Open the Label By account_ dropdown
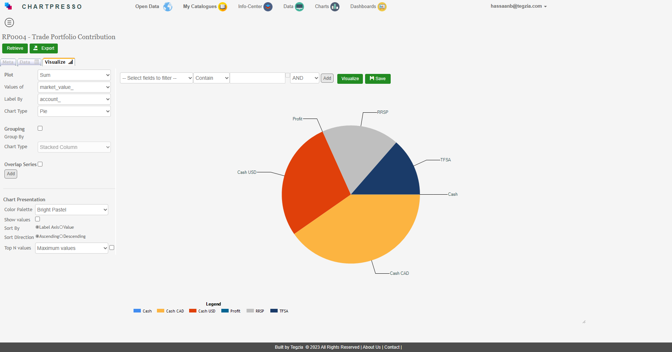 click(x=74, y=99)
